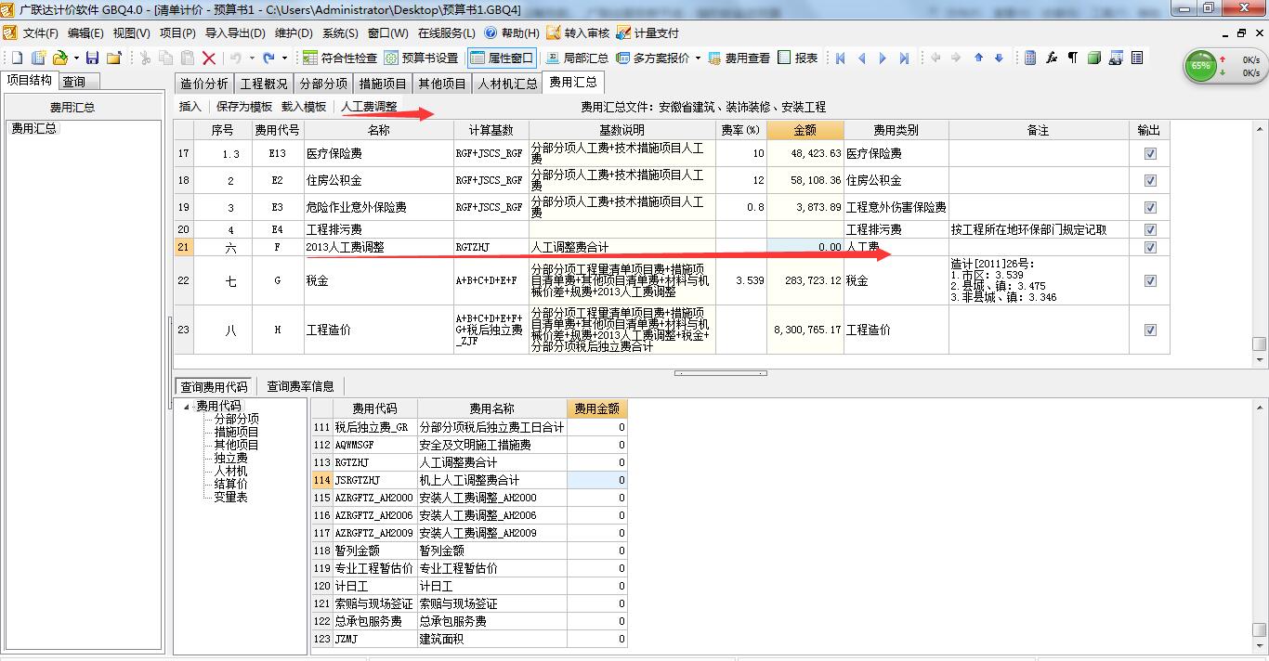Switch to the 人材机汇总 tab
The image size is (1269, 661).
click(507, 84)
